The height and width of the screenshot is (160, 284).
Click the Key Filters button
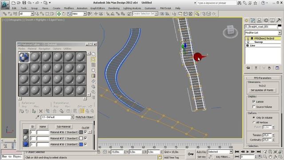(223, 157)
